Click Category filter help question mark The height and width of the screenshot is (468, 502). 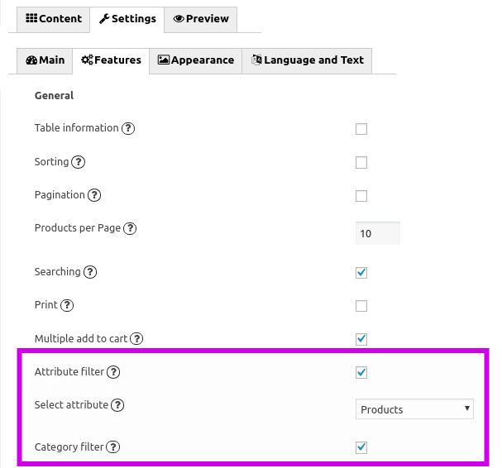113,447
